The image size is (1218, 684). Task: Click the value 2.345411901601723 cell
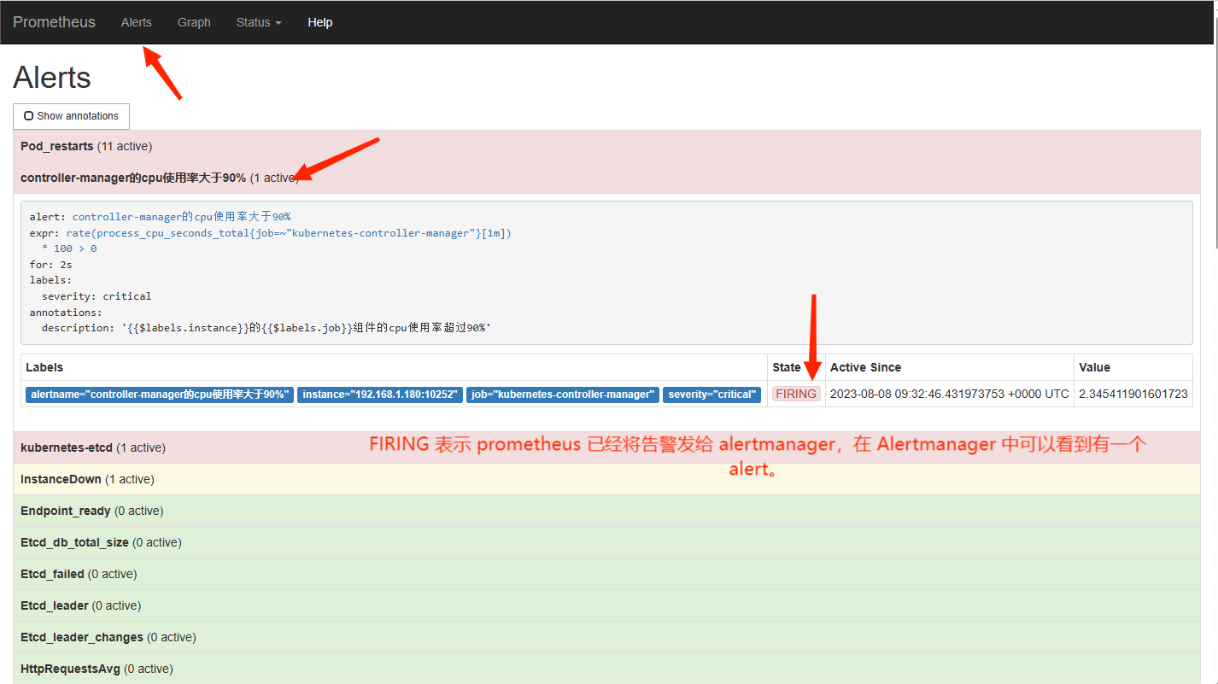click(x=1133, y=394)
